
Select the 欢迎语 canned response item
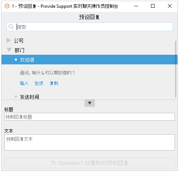point(89,60)
